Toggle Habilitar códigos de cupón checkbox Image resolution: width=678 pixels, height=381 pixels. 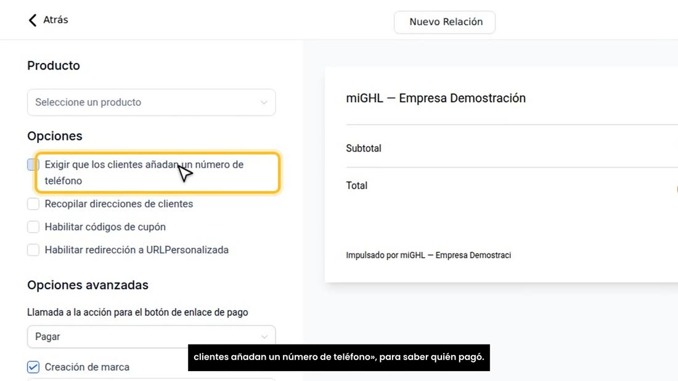click(x=33, y=227)
